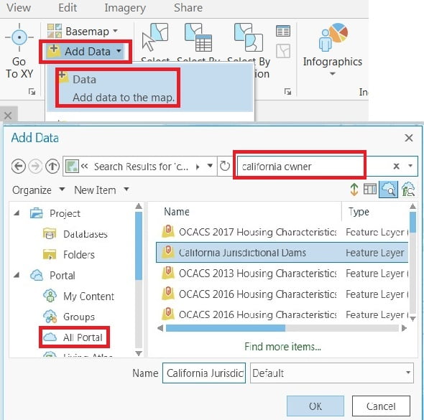
Task: Click the Find more items link
Action: [282, 346]
